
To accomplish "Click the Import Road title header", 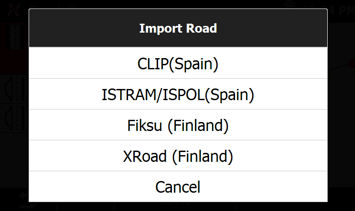I will 178,28.
